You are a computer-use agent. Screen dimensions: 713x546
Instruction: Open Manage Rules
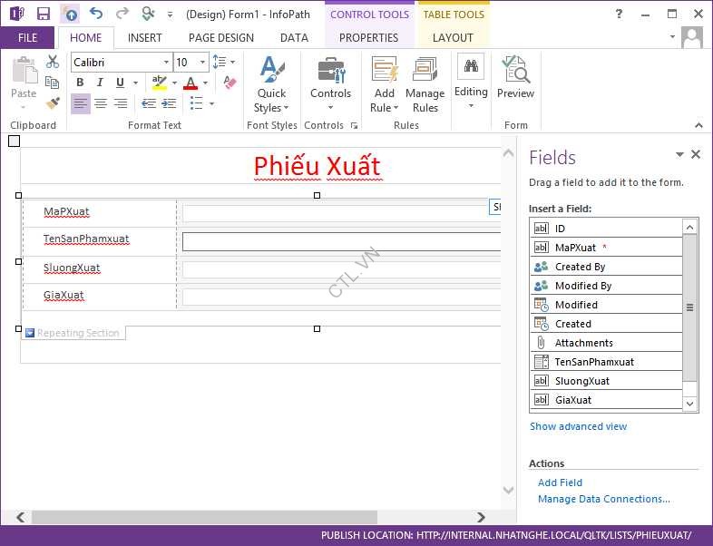[x=425, y=85]
